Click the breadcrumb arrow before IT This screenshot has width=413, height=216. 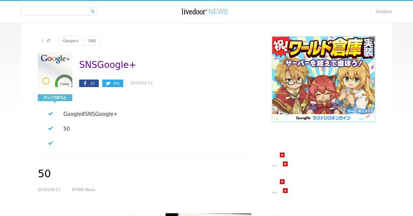tap(42, 41)
